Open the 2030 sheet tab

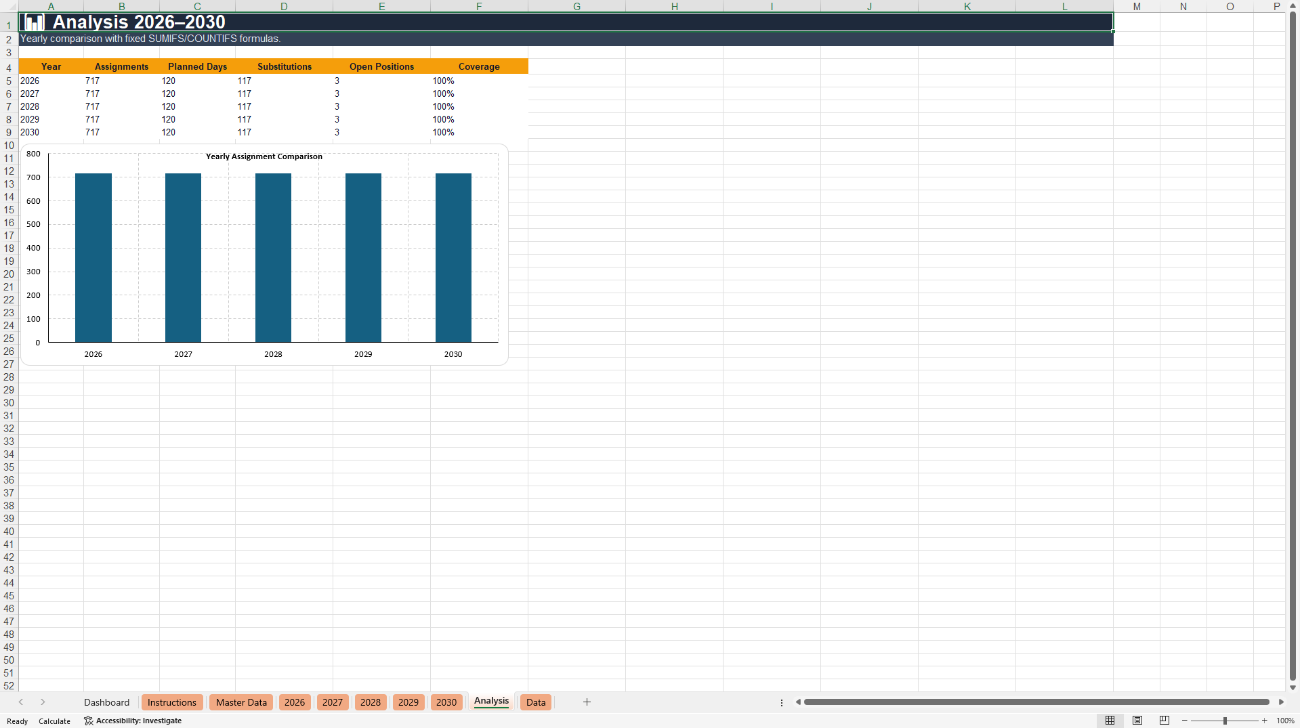[x=446, y=702]
